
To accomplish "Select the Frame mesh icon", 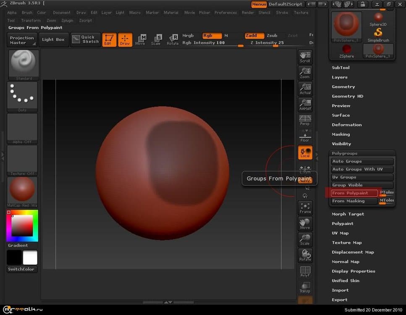I will 305,207.
